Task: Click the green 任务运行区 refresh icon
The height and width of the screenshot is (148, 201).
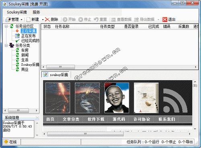Action: click(x=12, y=26)
